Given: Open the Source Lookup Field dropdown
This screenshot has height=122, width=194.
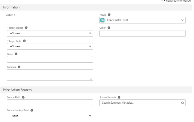Looking at the screenshot, I should 50,116.
